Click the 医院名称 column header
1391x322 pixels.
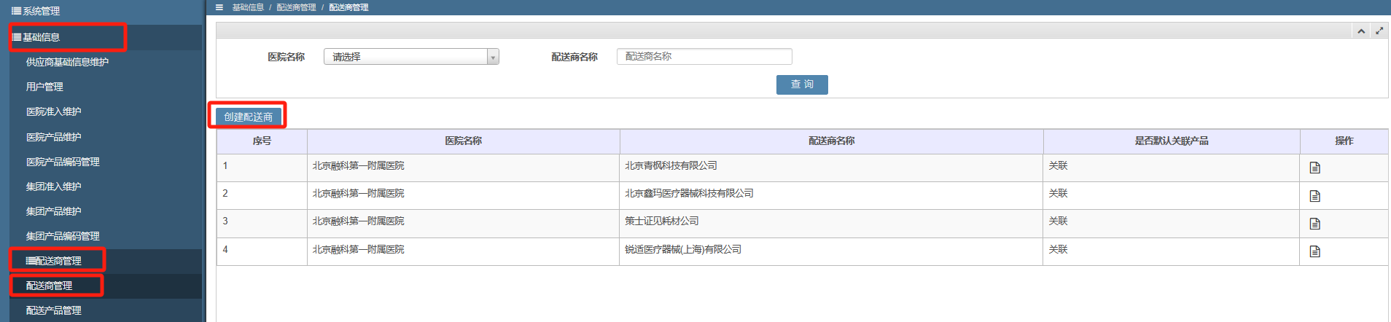pos(464,141)
